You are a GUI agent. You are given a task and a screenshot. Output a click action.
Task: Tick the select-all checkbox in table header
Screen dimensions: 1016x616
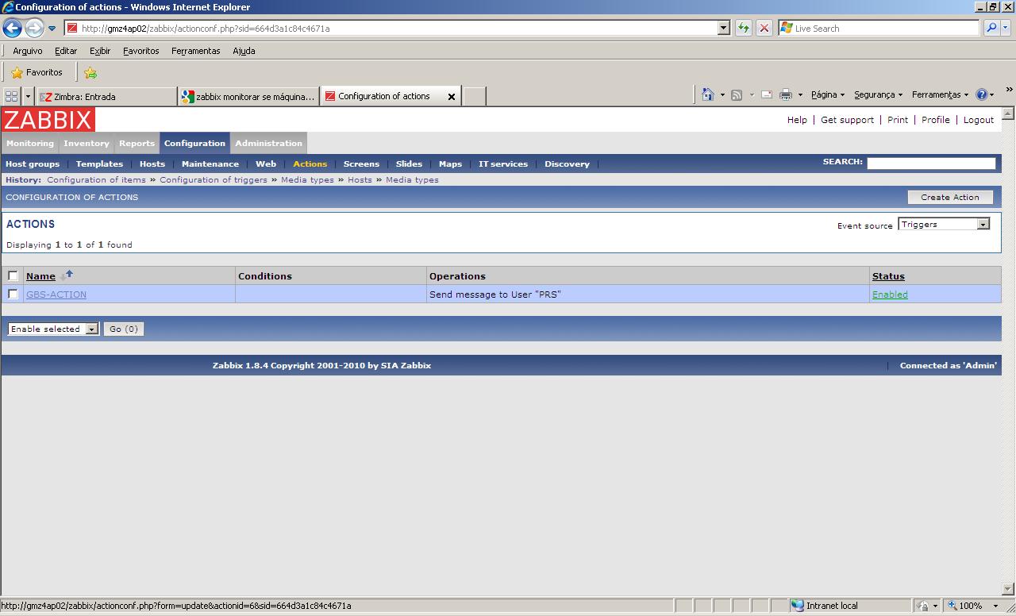pyautogui.click(x=13, y=275)
